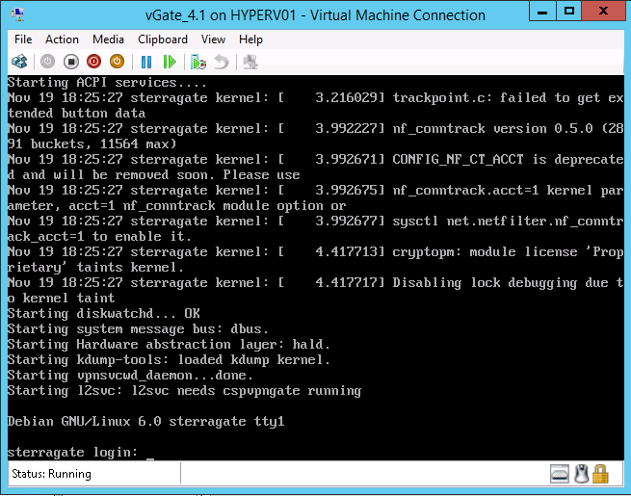631x496 pixels.
Task: Click the keyboard status icon in status bar
Action: (x=560, y=474)
